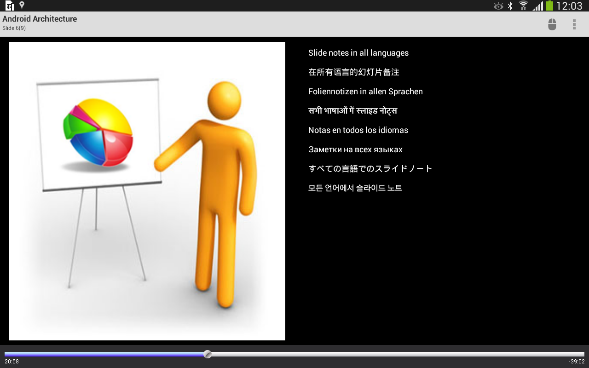The image size is (589, 368).
Task: Select the Chinese slide note line
Action: (x=354, y=72)
